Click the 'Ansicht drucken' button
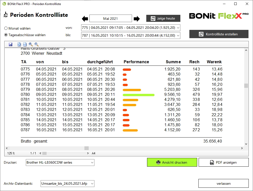 click(172, 162)
